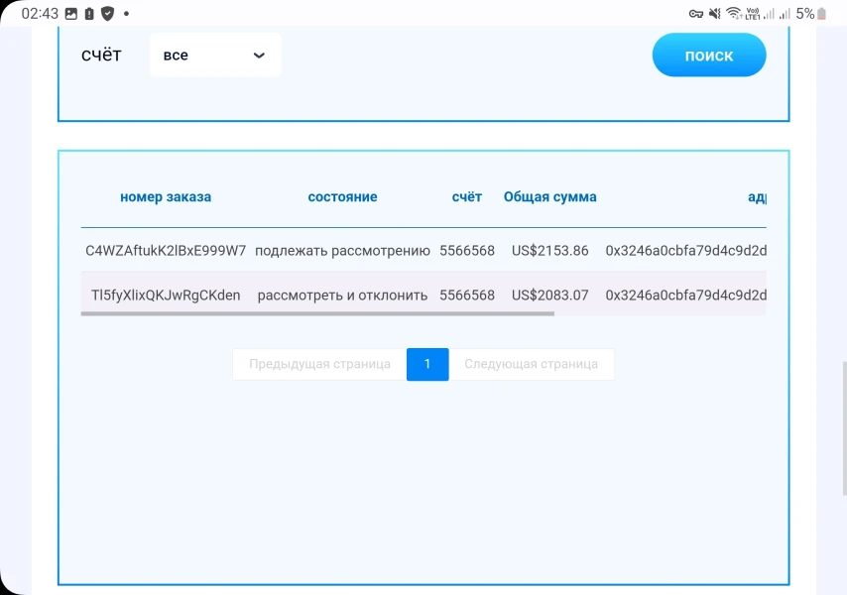
Task: Click the состояние column header
Action: [x=342, y=197]
